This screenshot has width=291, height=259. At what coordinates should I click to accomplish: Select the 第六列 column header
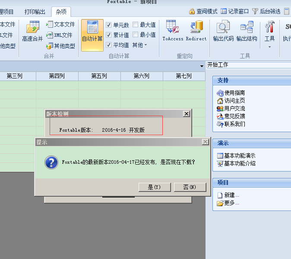(x=142, y=76)
